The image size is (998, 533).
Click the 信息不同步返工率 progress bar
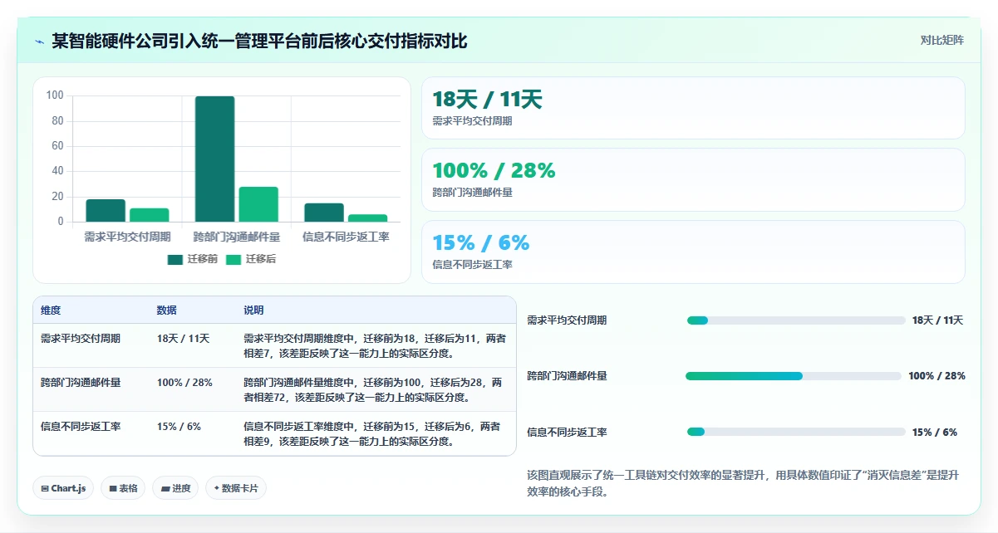tap(796, 432)
